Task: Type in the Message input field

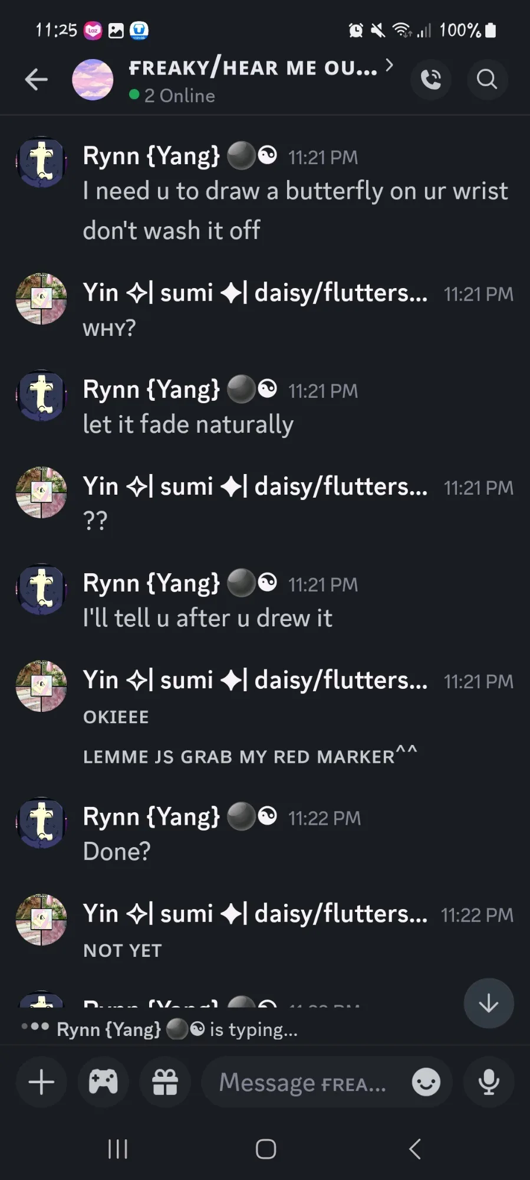Action: click(x=304, y=1082)
